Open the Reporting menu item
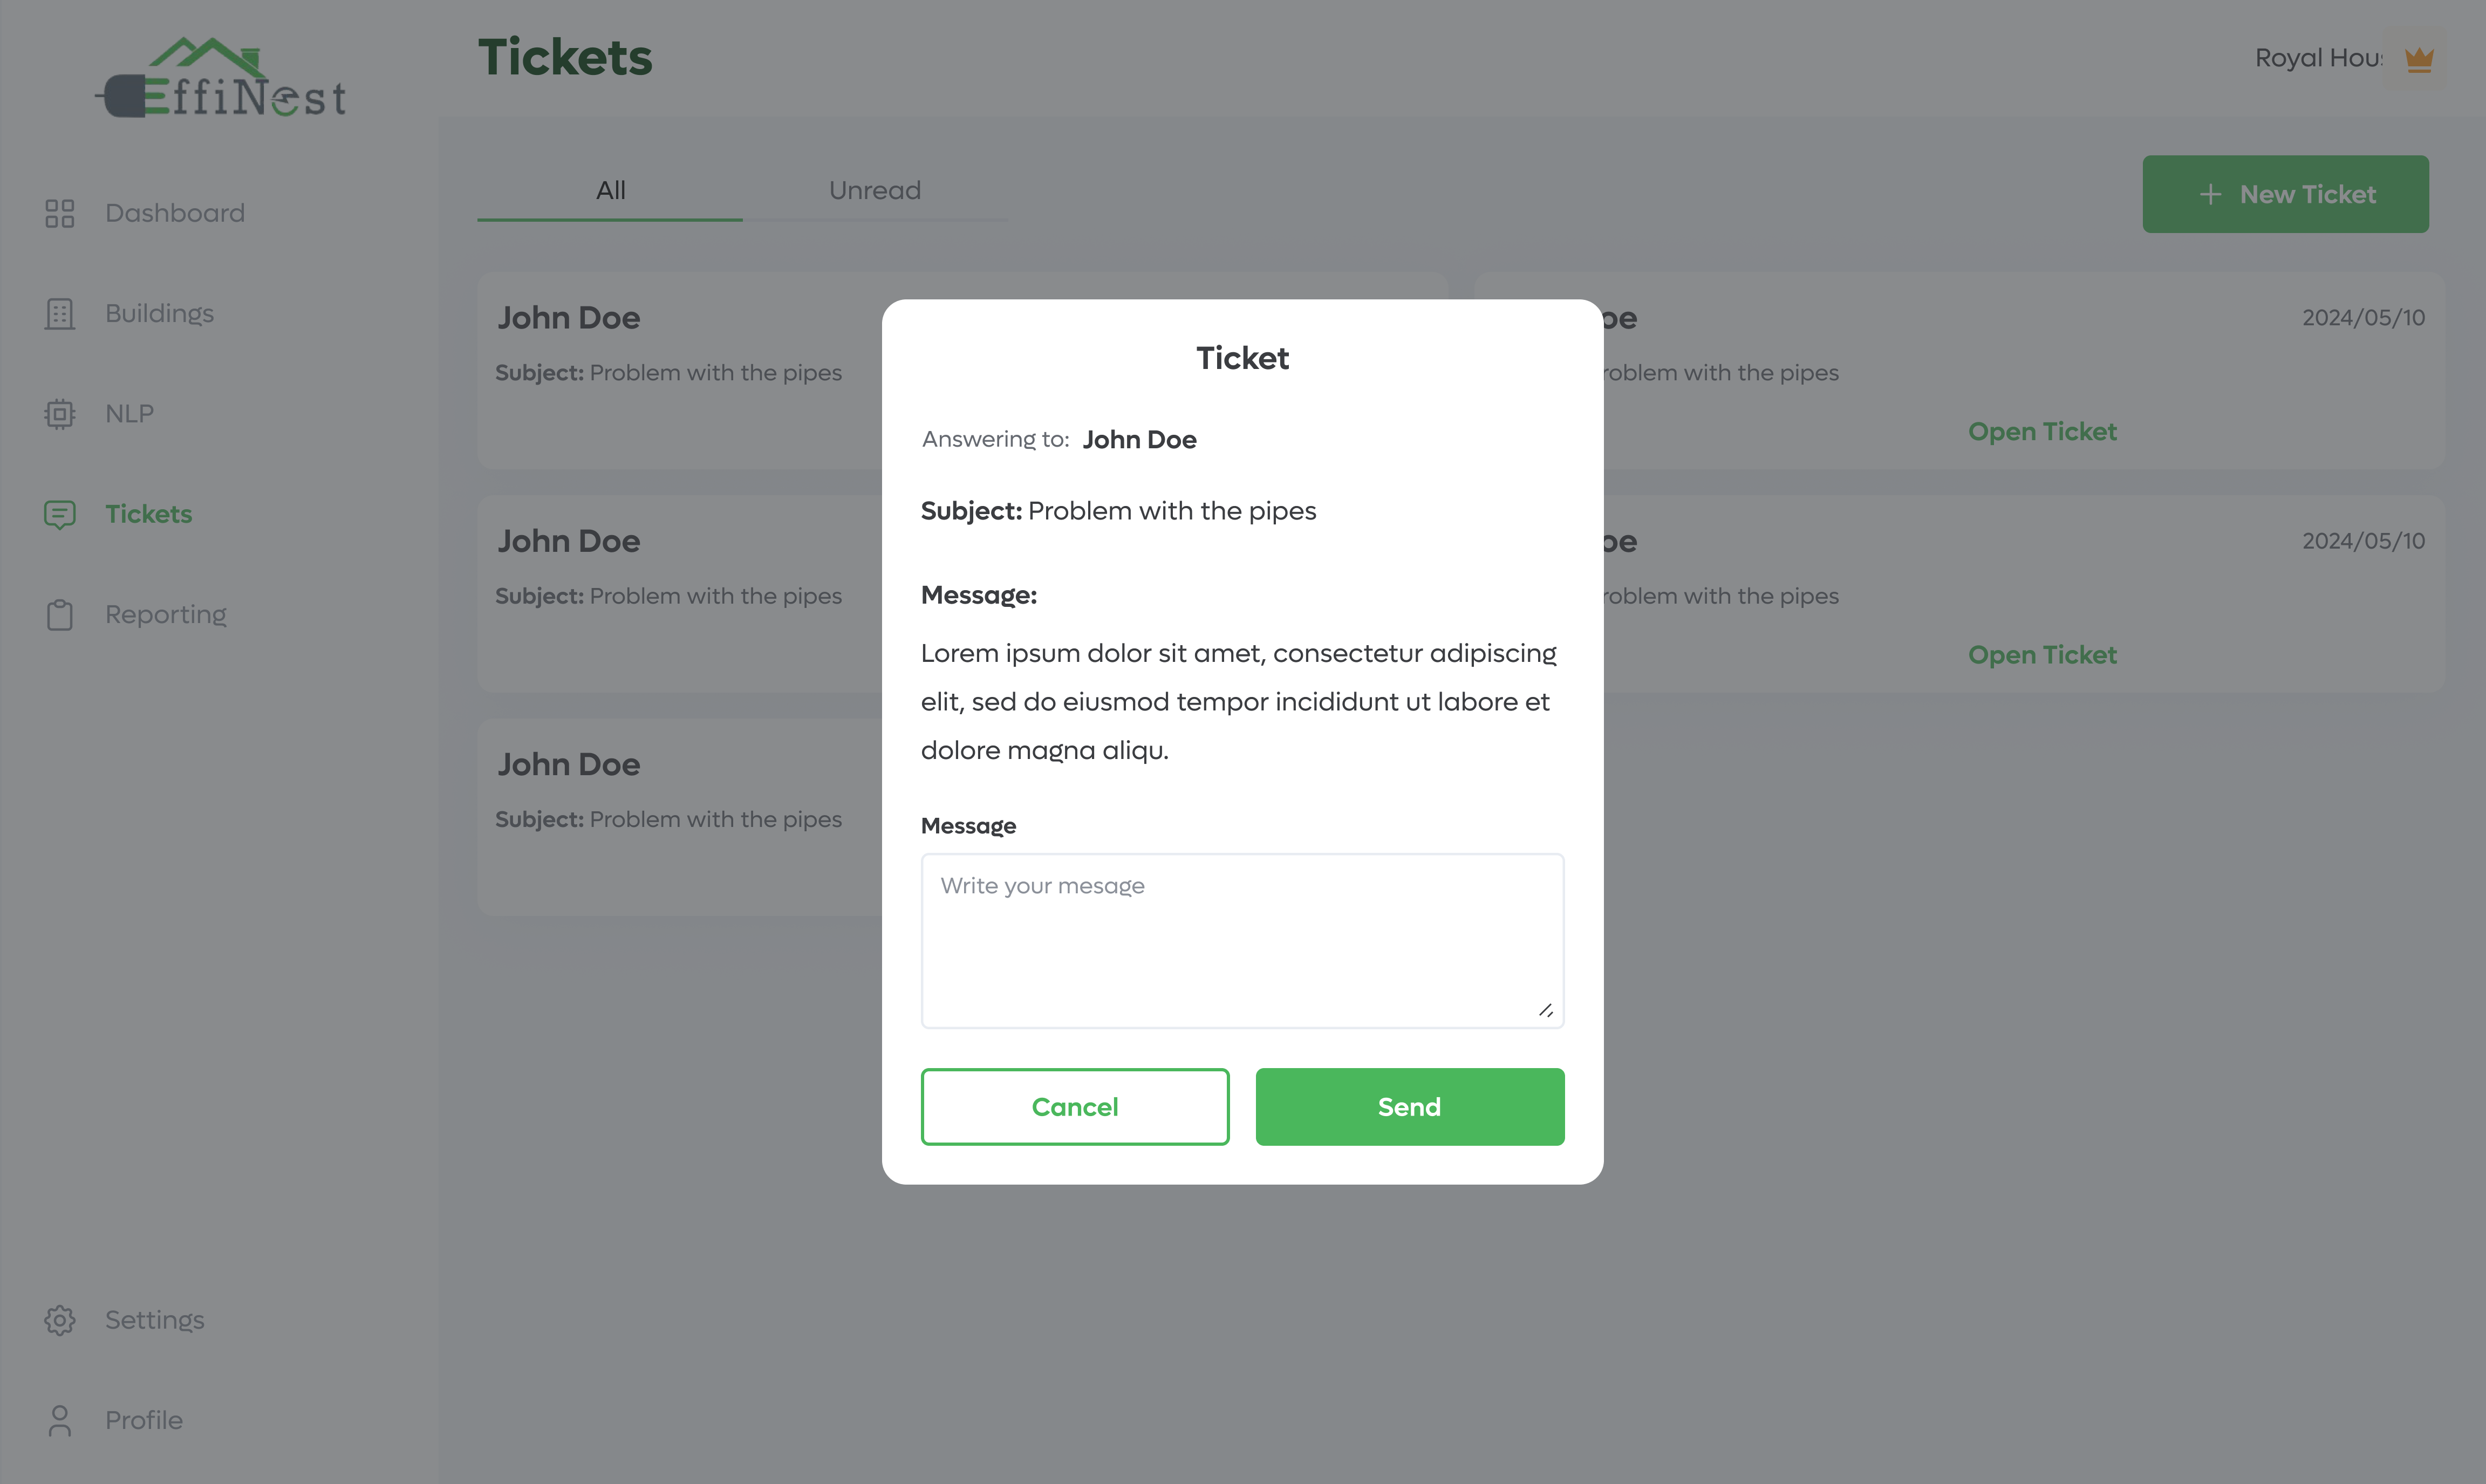This screenshot has width=2486, height=1484. click(x=166, y=614)
